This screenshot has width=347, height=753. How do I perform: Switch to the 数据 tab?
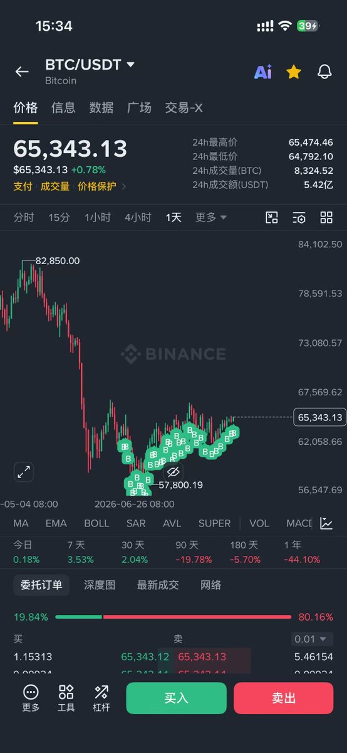[x=101, y=108]
